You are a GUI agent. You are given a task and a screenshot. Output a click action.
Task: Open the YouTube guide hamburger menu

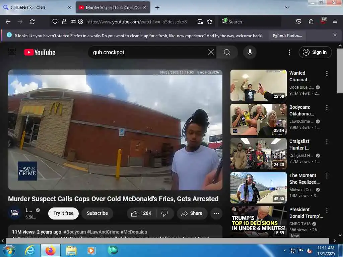12,52
